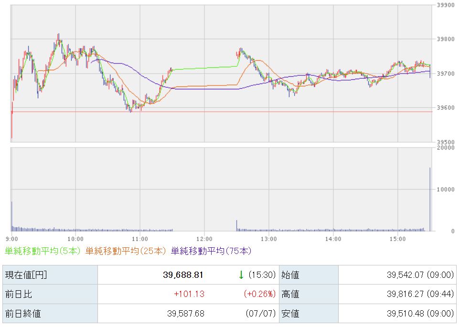
Task: Click the red previous-close horizontal line
Action: [x=222, y=112]
